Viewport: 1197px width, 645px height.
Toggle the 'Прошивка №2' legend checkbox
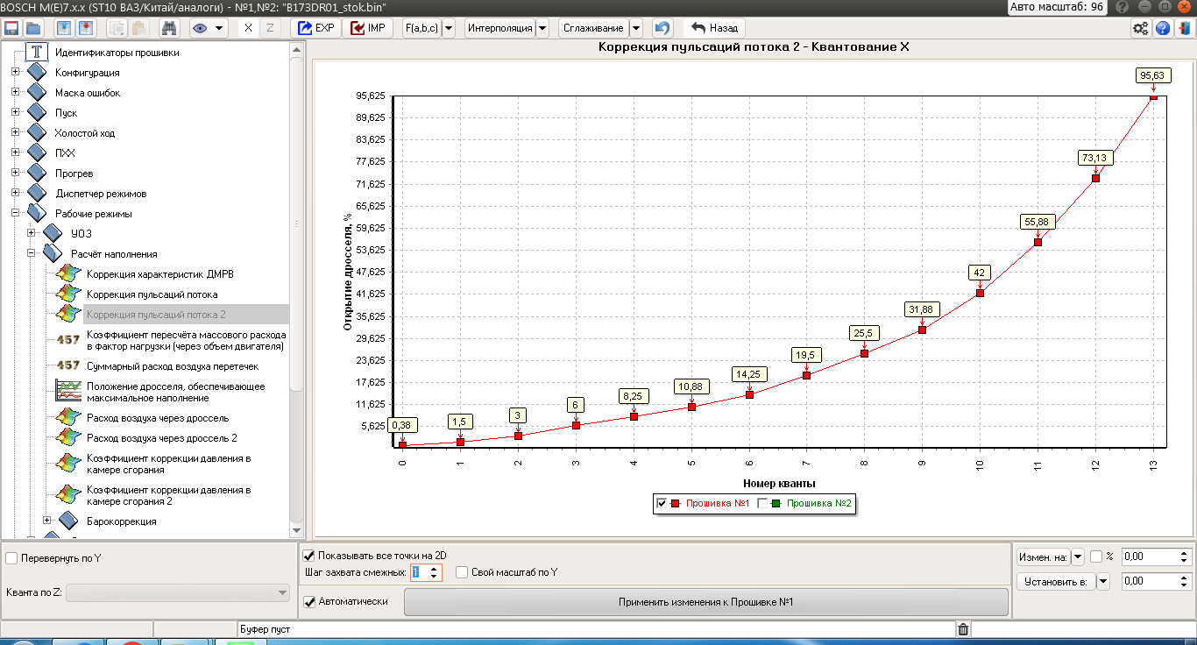pyautogui.click(x=762, y=503)
